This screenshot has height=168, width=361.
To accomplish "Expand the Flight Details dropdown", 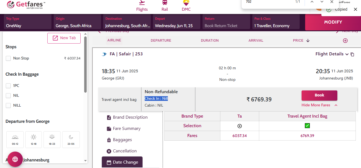I will point(332,54).
